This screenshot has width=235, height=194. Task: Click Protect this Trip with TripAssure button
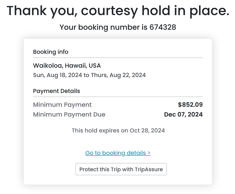121,169
